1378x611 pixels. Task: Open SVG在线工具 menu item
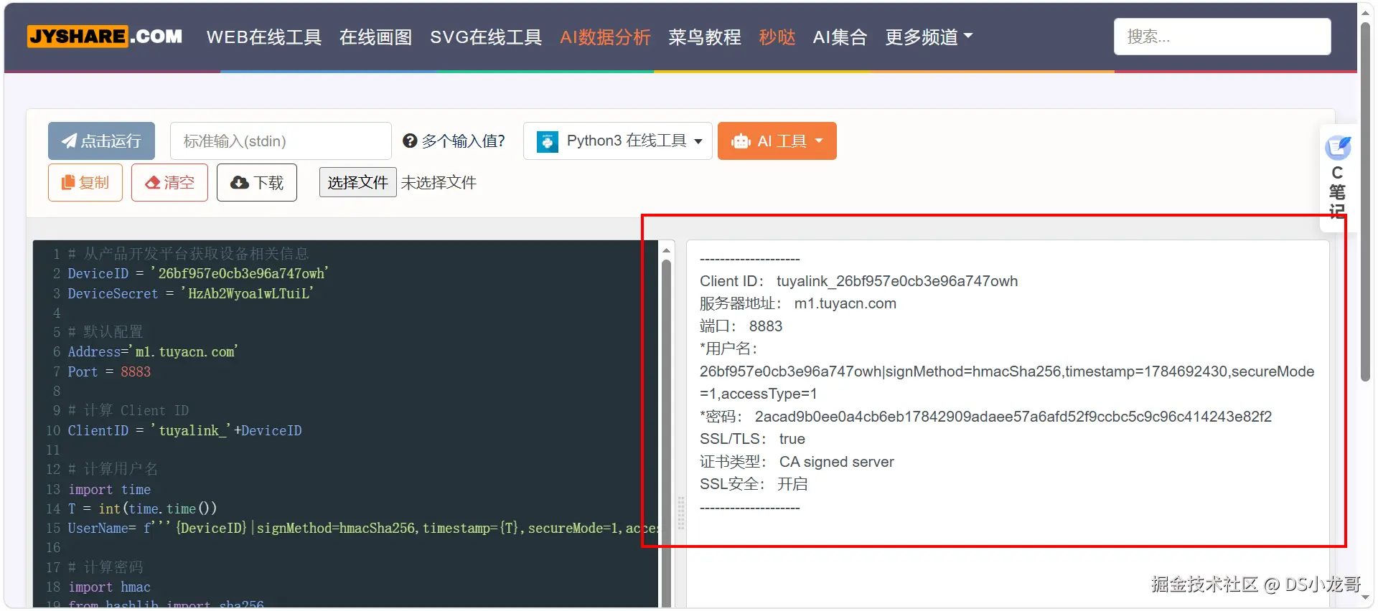click(486, 37)
